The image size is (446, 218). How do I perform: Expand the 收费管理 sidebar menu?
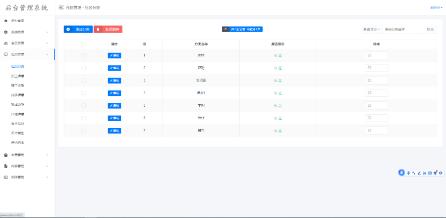pyautogui.click(x=27, y=155)
